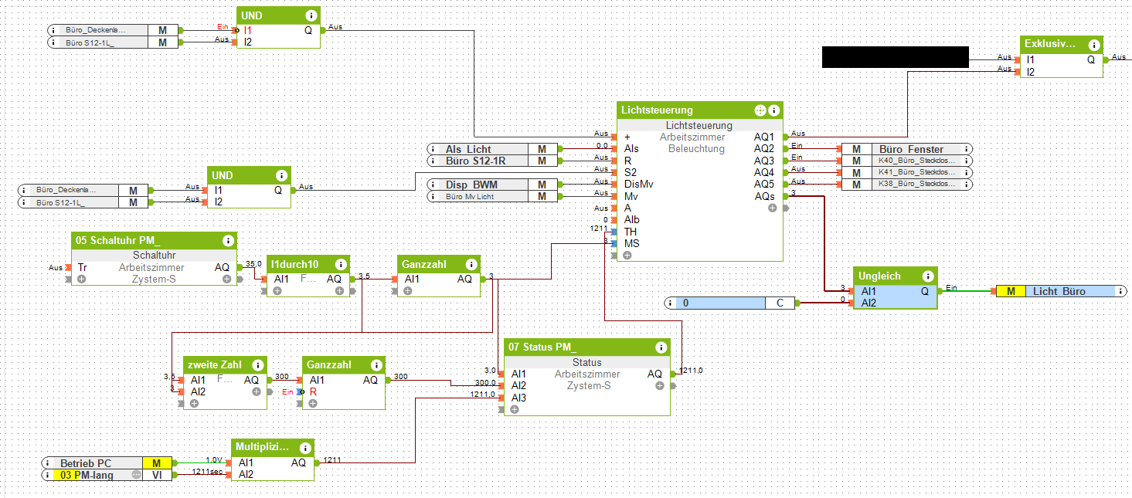This screenshot has width=1132, height=498.
Task: Click info icon of Betrieb PC marker
Action: point(48,463)
